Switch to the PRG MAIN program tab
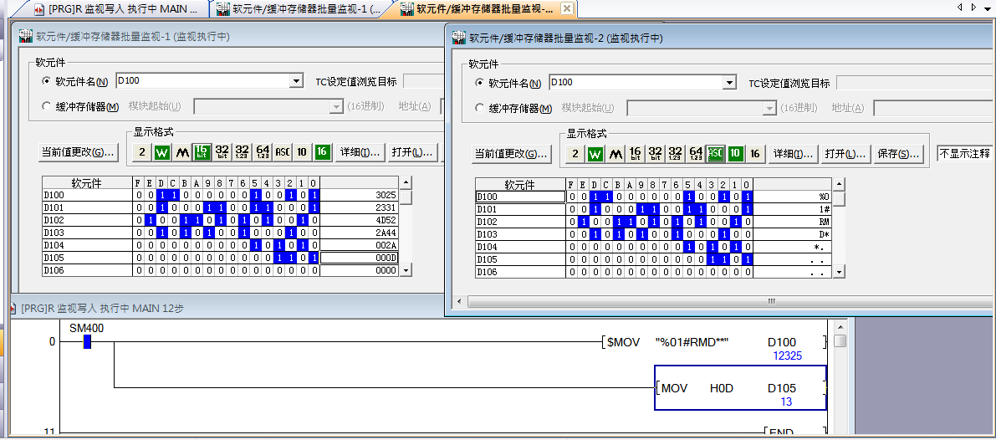 pos(117,9)
